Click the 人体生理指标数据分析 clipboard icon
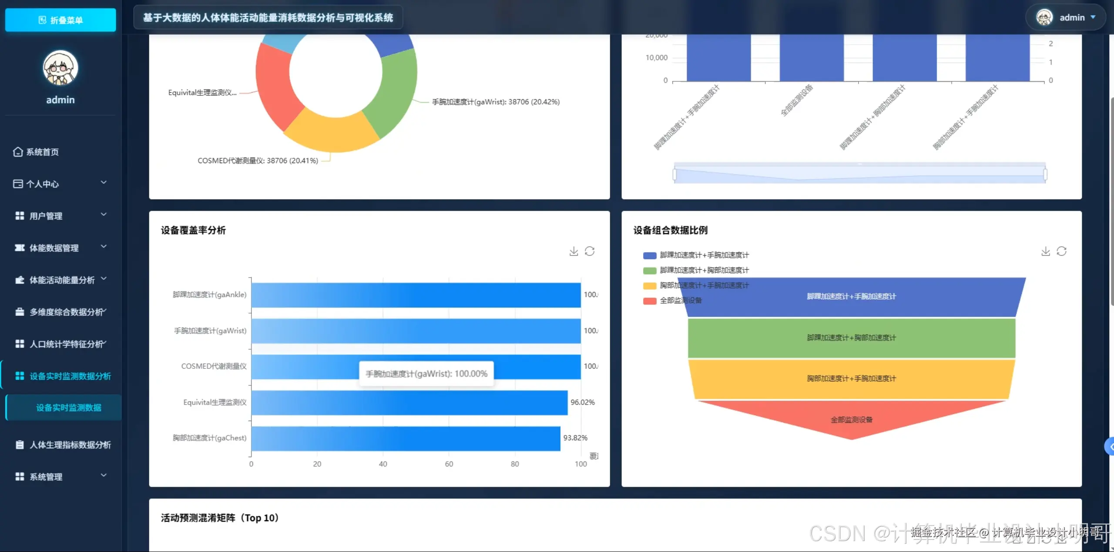The image size is (1114, 552). point(20,445)
